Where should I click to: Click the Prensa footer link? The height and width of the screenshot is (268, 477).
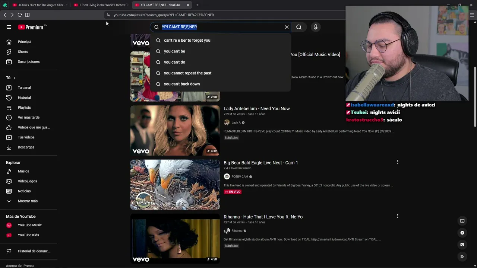click(29, 266)
